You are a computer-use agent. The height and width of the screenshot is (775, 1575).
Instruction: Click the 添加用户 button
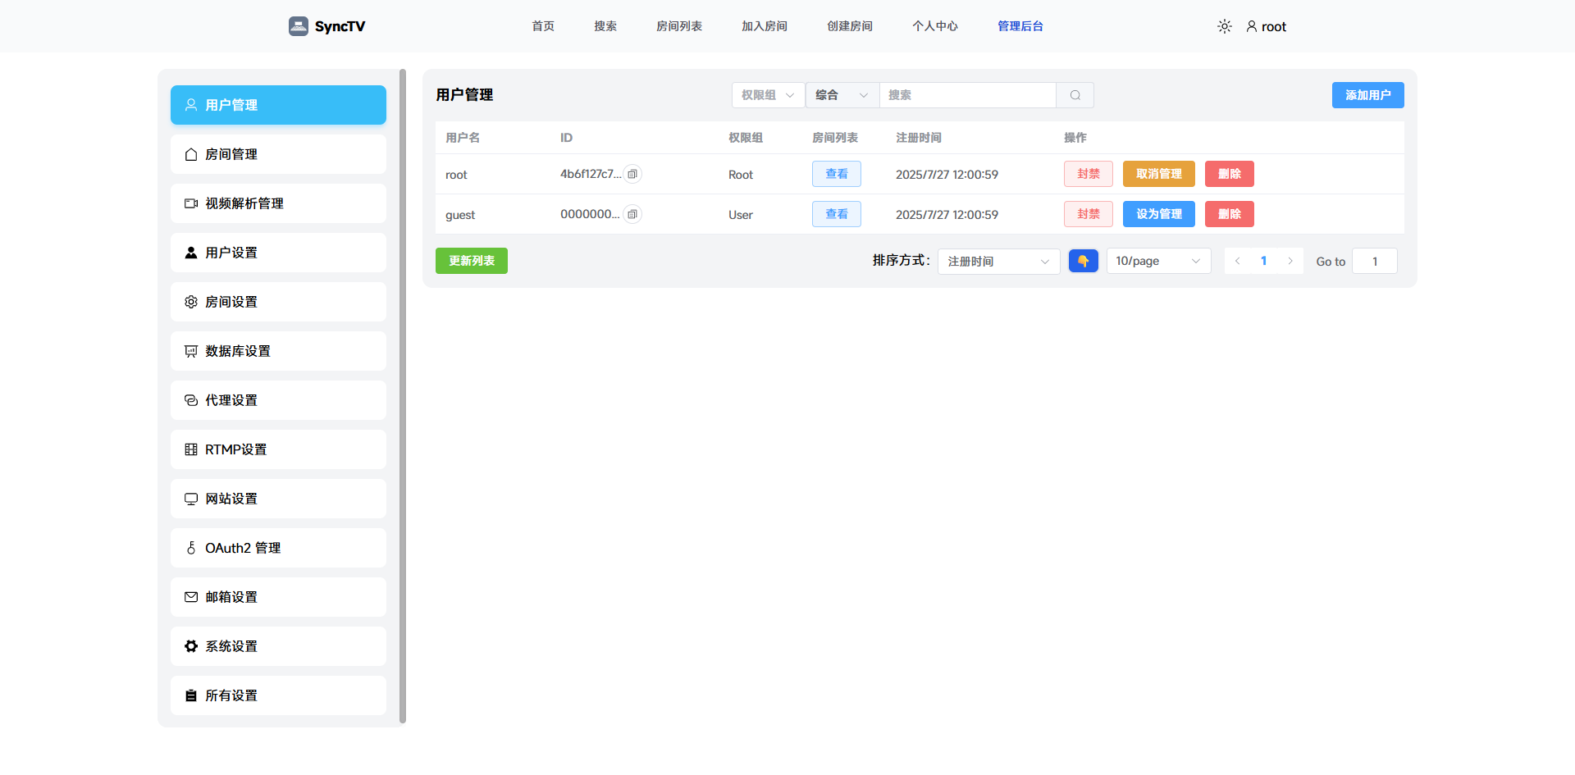coord(1368,95)
